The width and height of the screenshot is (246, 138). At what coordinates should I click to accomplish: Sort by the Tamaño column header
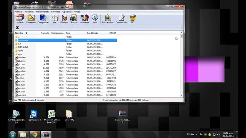(x=45, y=33)
